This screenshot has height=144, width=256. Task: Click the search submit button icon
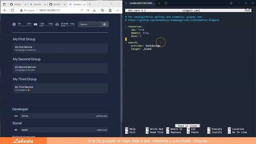click(x=104, y=24)
